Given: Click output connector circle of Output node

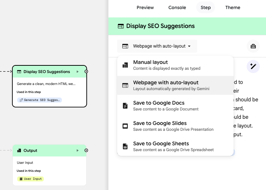Looking at the screenshot, I should coord(86,150).
